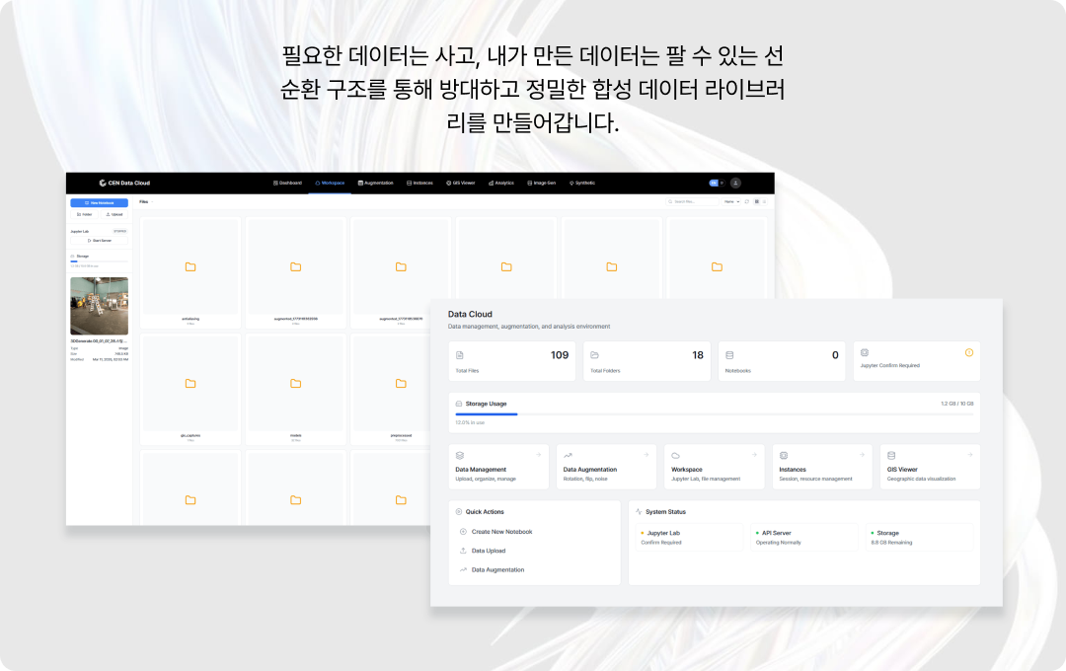
Task: Click the yellow Jupyter warning icon
Action: 968,352
